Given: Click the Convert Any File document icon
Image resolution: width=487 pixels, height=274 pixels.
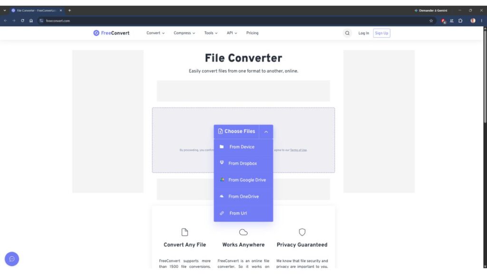Looking at the screenshot, I should pyautogui.click(x=185, y=232).
